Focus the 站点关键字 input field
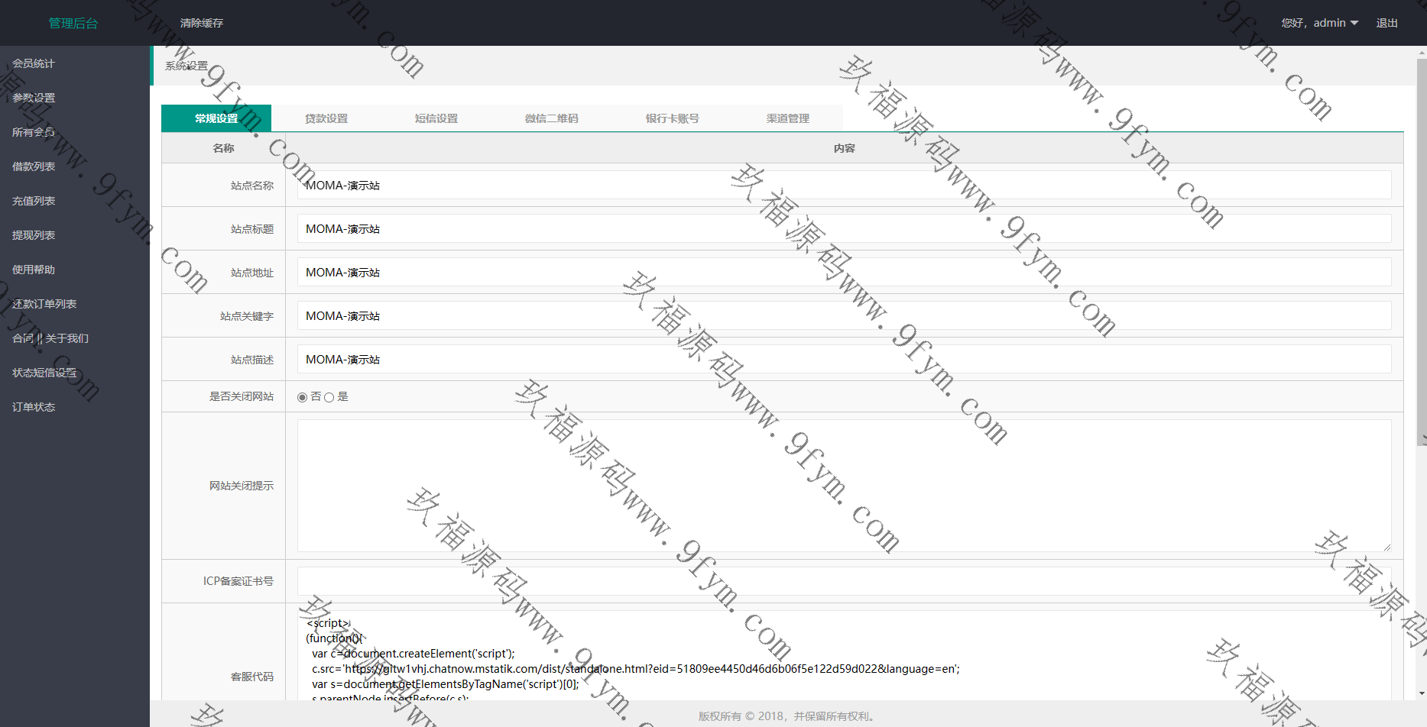The width and height of the screenshot is (1427, 727). point(844,315)
